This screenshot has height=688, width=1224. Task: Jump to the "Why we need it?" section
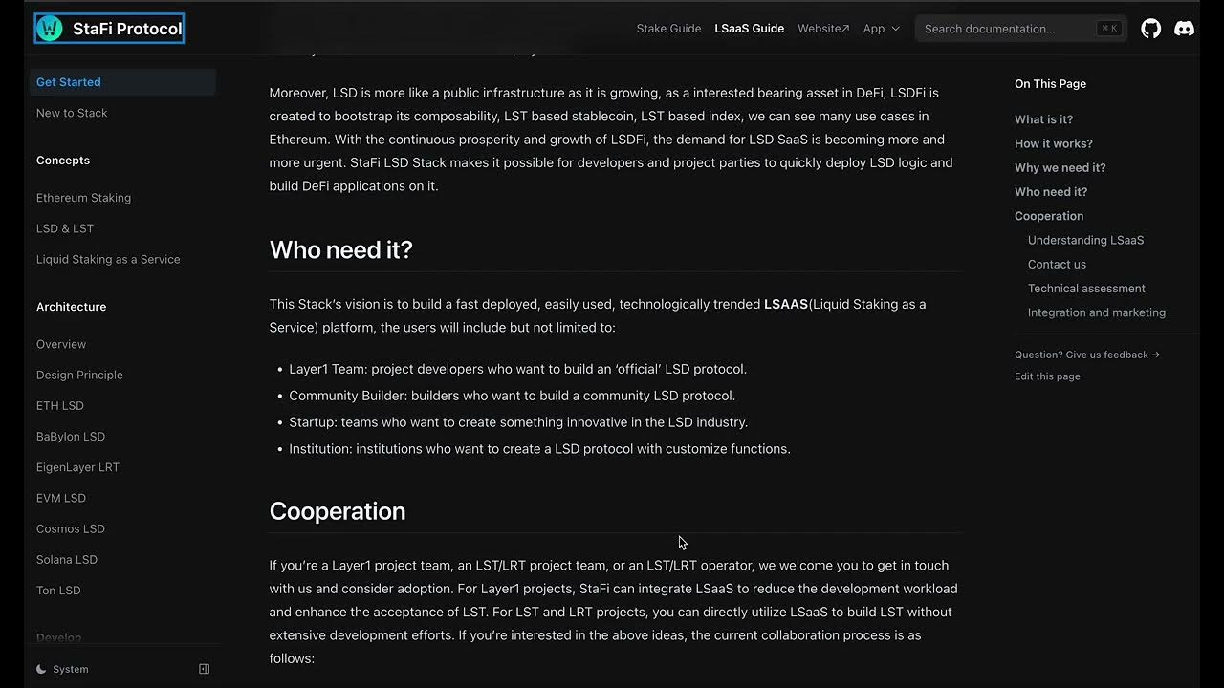coord(1060,167)
